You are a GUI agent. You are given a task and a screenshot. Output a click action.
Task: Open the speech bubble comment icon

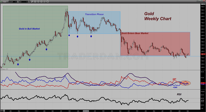pos(48,2)
